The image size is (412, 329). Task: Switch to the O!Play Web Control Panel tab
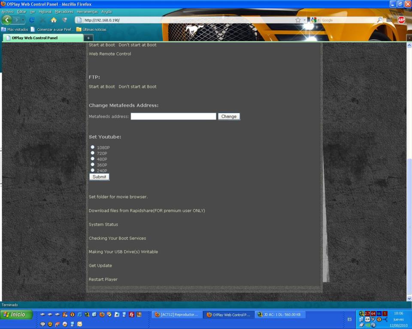[x=43, y=38]
